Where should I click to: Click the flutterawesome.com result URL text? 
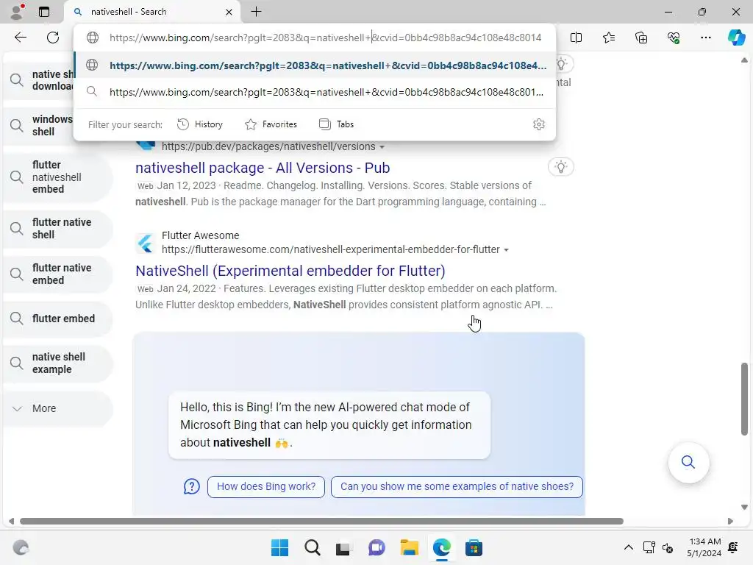[331, 249]
